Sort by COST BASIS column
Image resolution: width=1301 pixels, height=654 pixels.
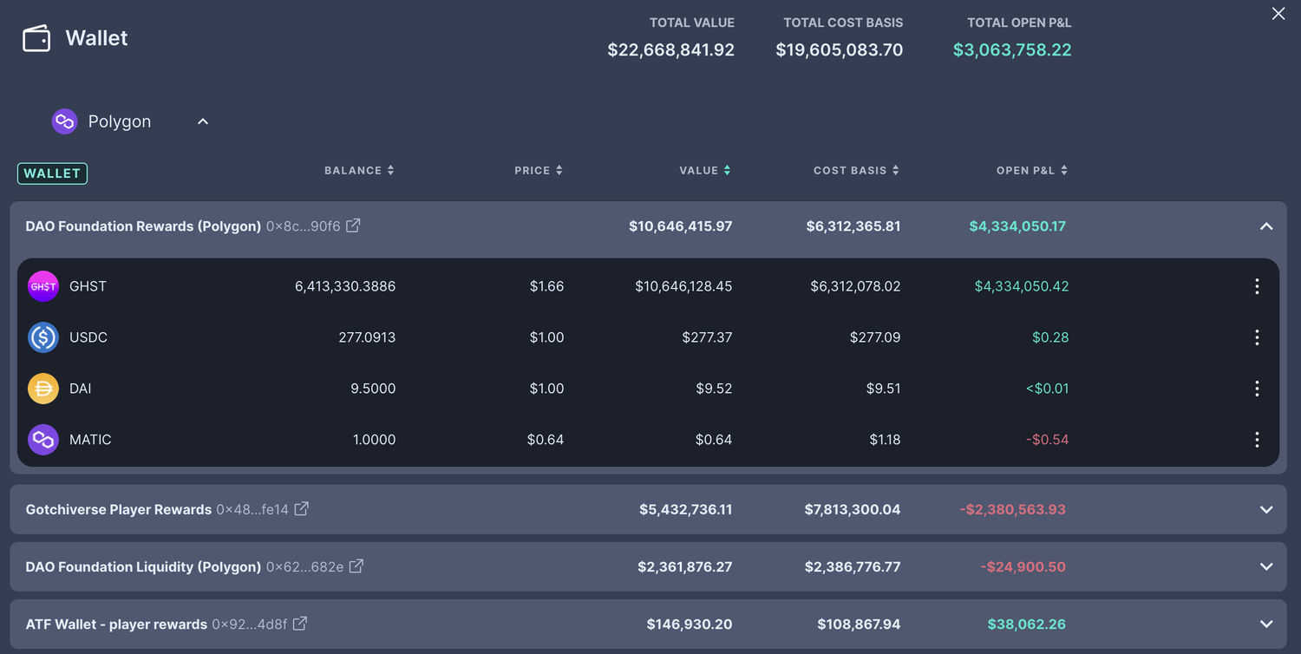click(x=856, y=170)
